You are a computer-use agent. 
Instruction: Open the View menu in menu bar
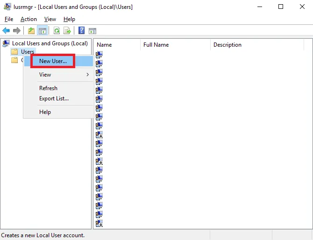point(50,19)
